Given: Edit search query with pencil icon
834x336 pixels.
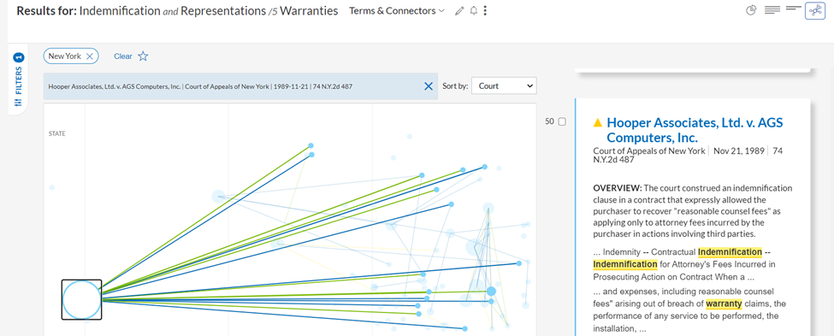Looking at the screenshot, I should (x=460, y=11).
